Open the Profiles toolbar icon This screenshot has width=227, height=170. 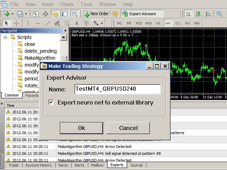20,14
